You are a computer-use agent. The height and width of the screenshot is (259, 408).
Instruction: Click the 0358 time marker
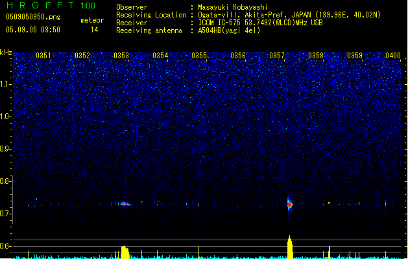316,56
